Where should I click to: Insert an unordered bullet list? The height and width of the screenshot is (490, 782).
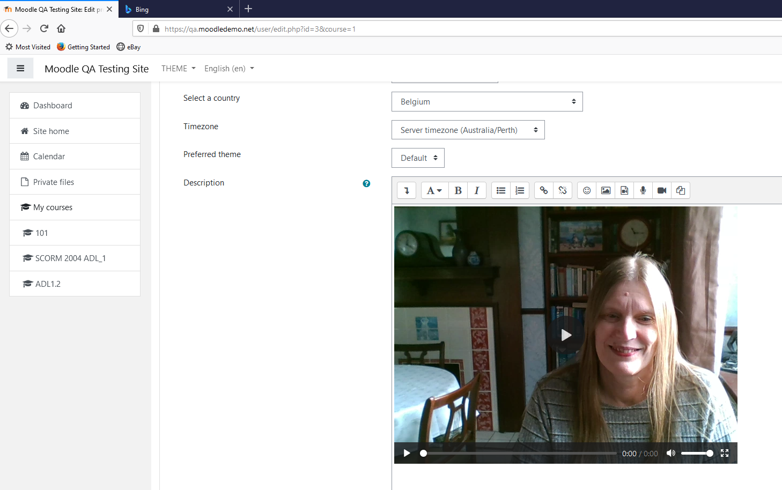point(501,190)
